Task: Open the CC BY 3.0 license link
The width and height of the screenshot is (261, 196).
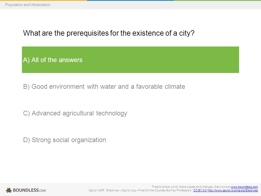Action: click(200, 190)
